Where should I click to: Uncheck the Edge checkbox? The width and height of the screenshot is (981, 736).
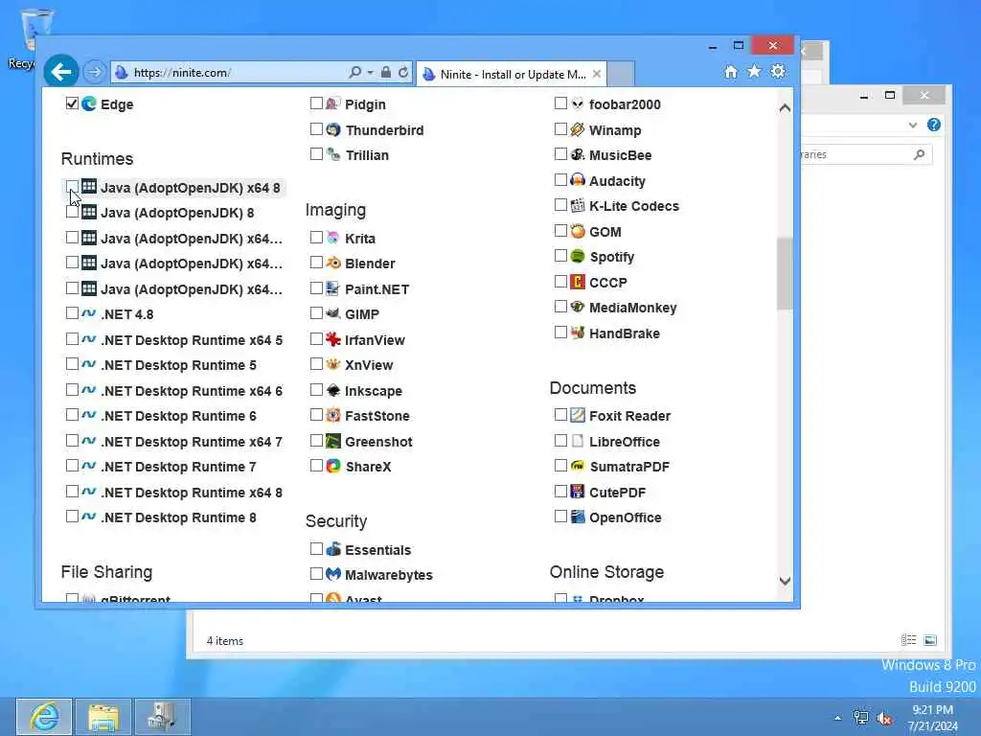pyautogui.click(x=72, y=103)
